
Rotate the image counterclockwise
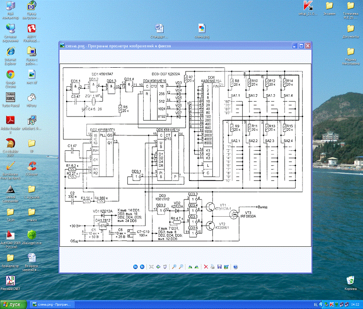click(196, 267)
